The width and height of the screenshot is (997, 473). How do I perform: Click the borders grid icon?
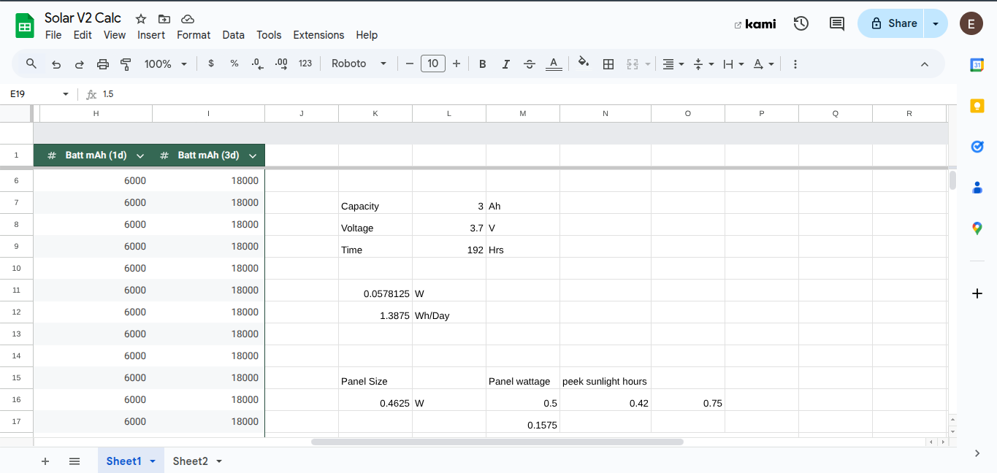coord(608,64)
